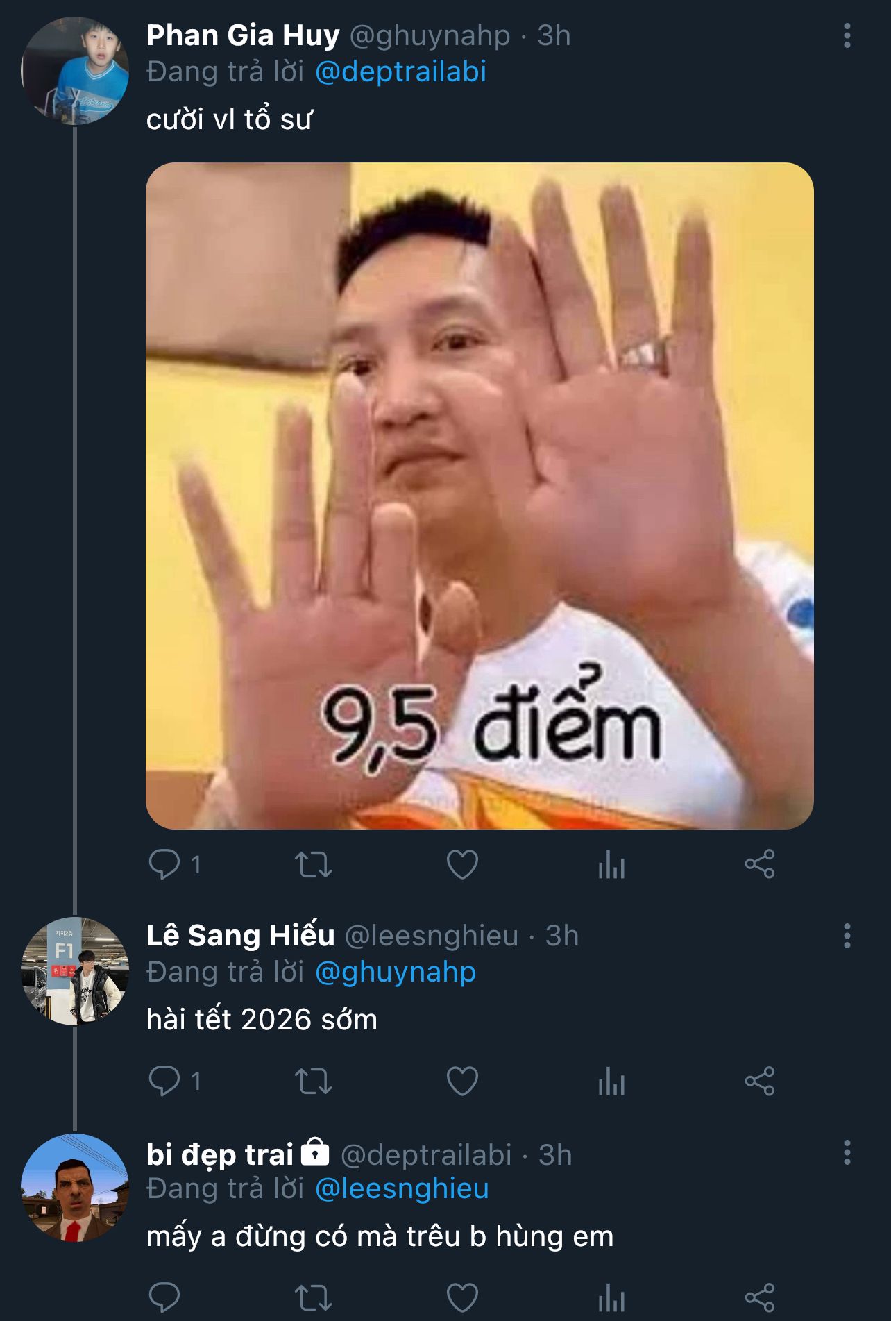Open more options for Phan Gia Huy's tweet
The width and height of the screenshot is (891, 1321).
click(847, 35)
